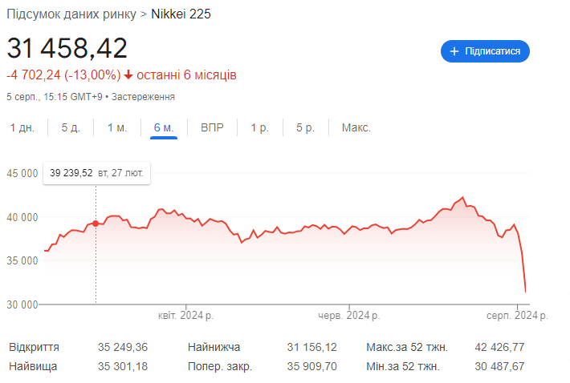Viewport: 570px width, 383px height.
Task: Click the red data point on the chart
Action: click(x=96, y=224)
